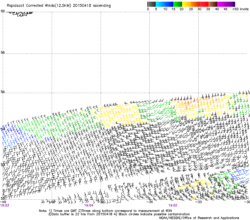This screenshot has height=220, width=250.
Task: Click the latitude label '58'
Action: point(3,52)
